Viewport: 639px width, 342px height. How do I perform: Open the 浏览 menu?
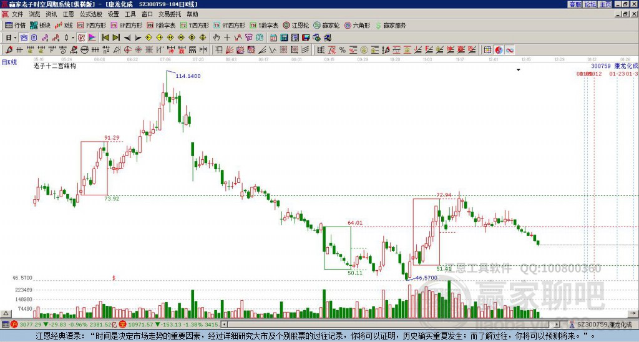click(34, 14)
